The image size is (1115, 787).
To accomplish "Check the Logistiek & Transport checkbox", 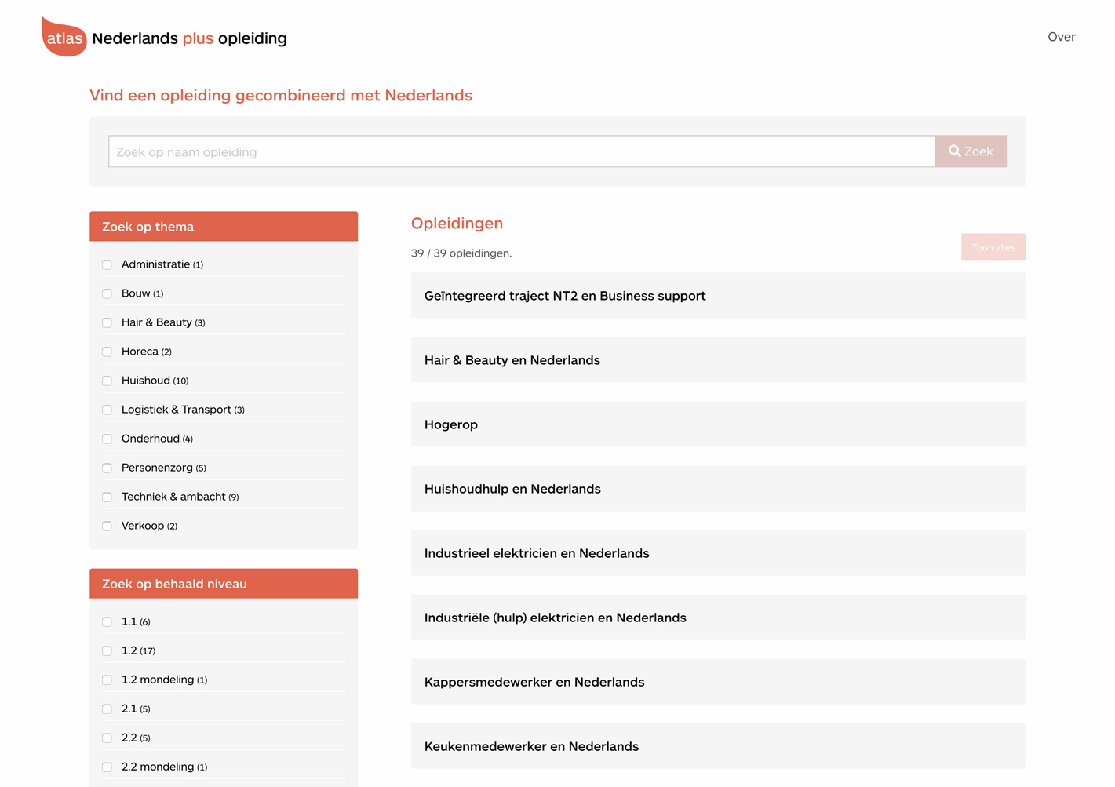I will point(107,410).
